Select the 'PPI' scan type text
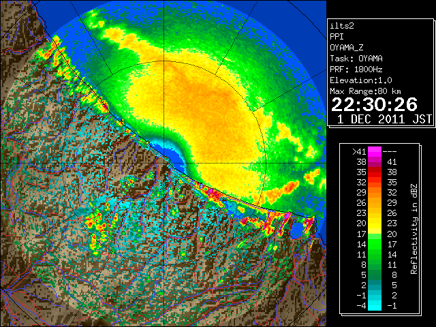Screen dimensions: 436x327 337,37
